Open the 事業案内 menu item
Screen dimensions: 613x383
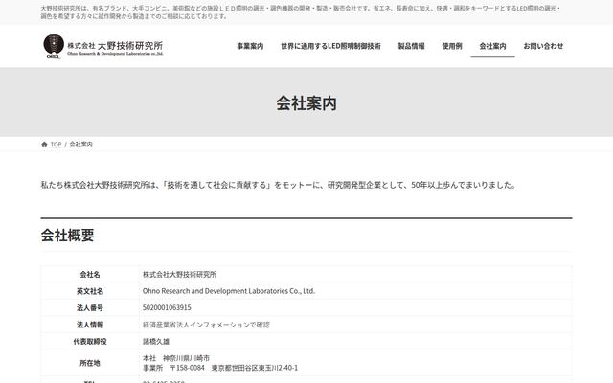click(250, 46)
